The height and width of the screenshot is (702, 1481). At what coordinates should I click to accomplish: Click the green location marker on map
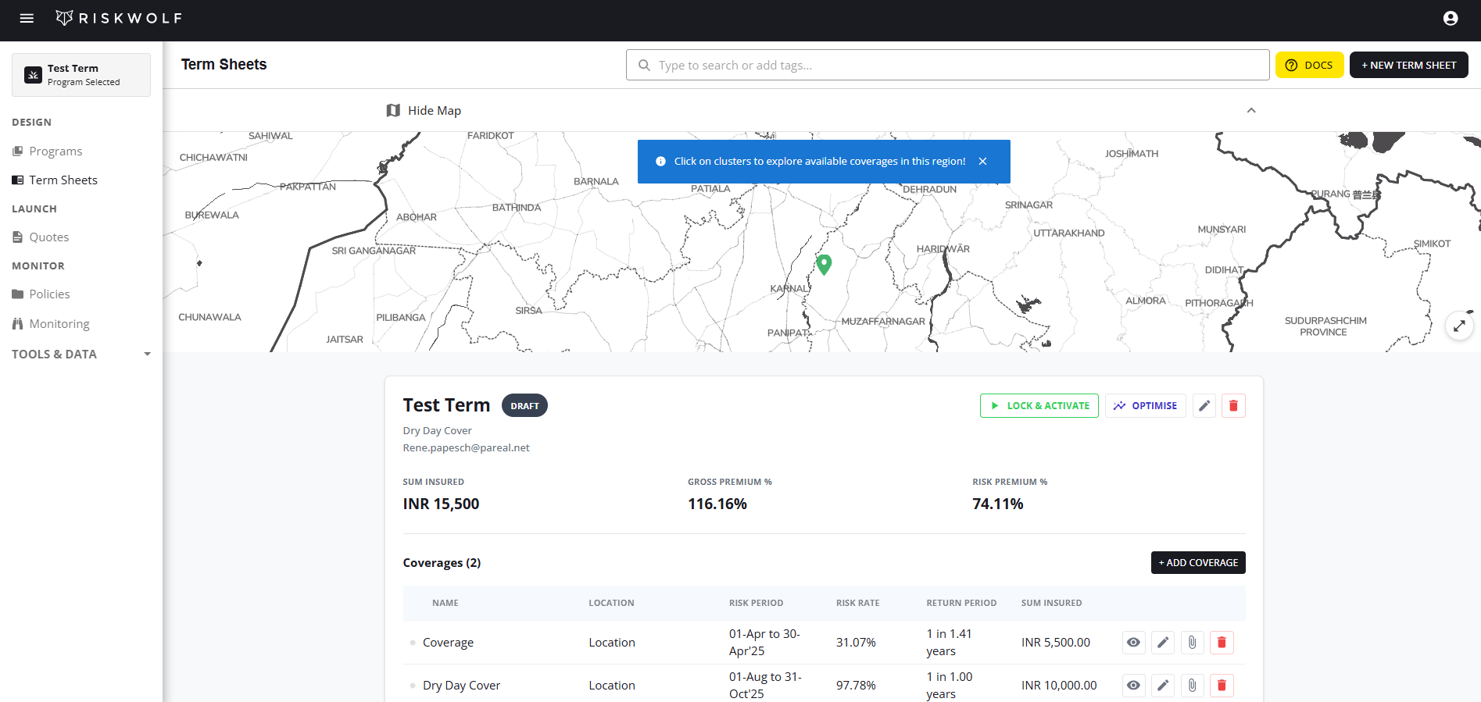tap(824, 264)
